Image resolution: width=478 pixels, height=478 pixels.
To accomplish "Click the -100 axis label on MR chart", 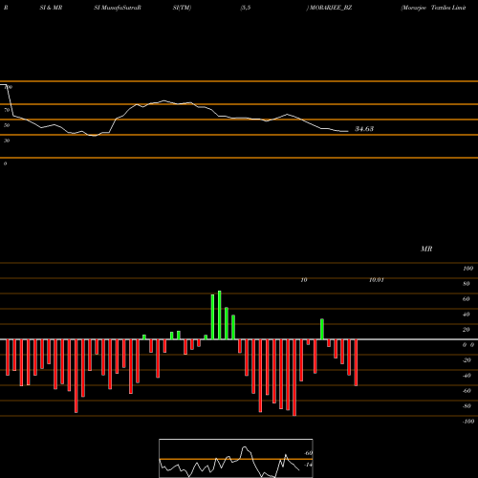I will coord(467,422).
